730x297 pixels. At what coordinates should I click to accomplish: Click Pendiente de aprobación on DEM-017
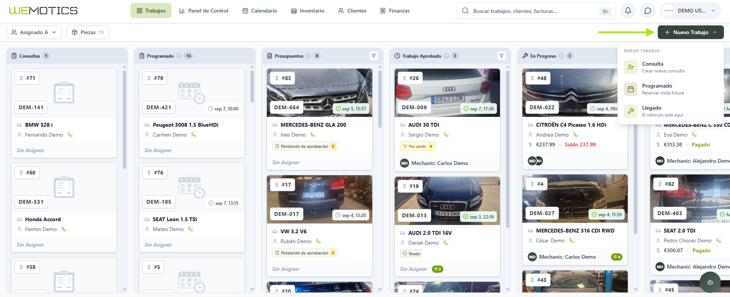pyautogui.click(x=305, y=253)
